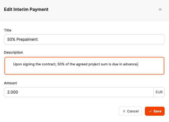Click the Amount field label
The width and height of the screenshot is (169, 122).
[10, 83]
